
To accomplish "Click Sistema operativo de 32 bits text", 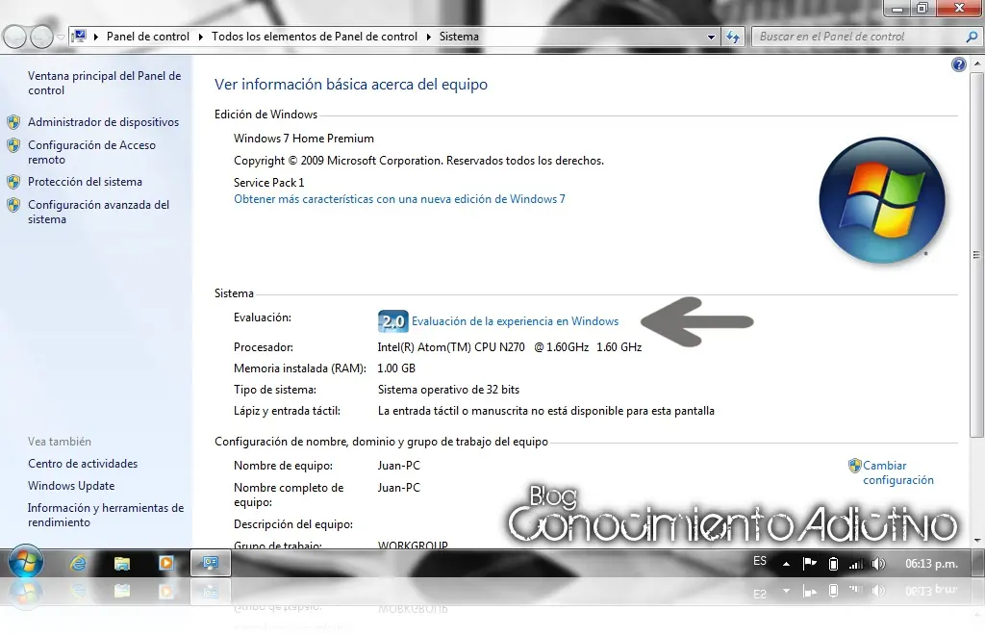I will pos(448,390).
